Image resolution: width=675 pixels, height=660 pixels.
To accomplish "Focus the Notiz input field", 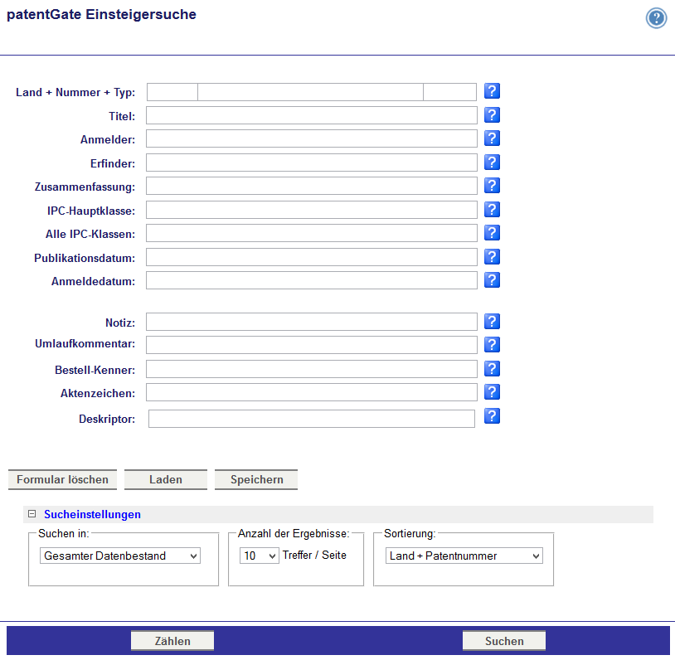I will pos(312,322).
